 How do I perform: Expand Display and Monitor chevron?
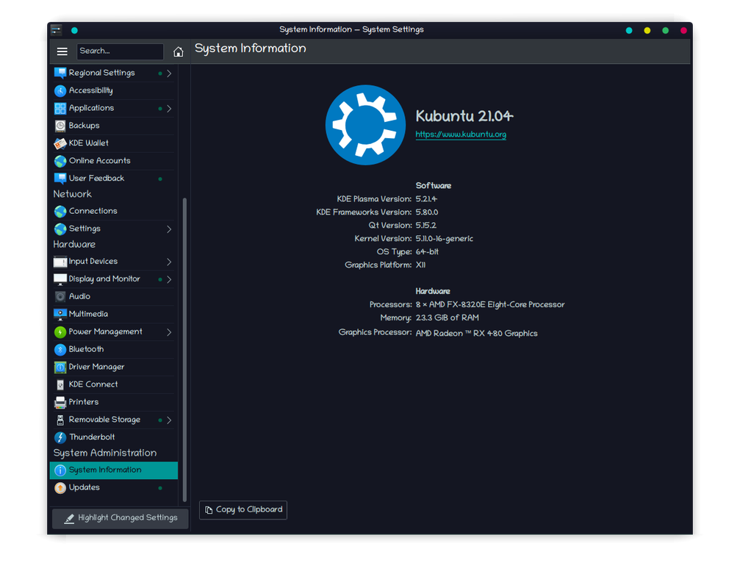pyautogui.click(x=169, y=279)
